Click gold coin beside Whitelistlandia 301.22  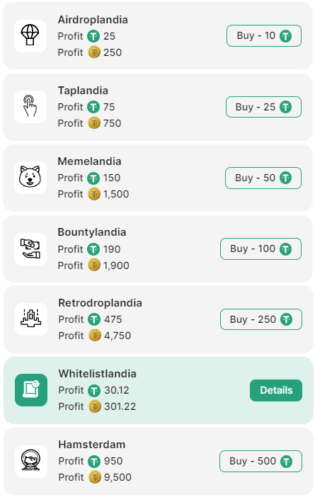click(94, 406)
